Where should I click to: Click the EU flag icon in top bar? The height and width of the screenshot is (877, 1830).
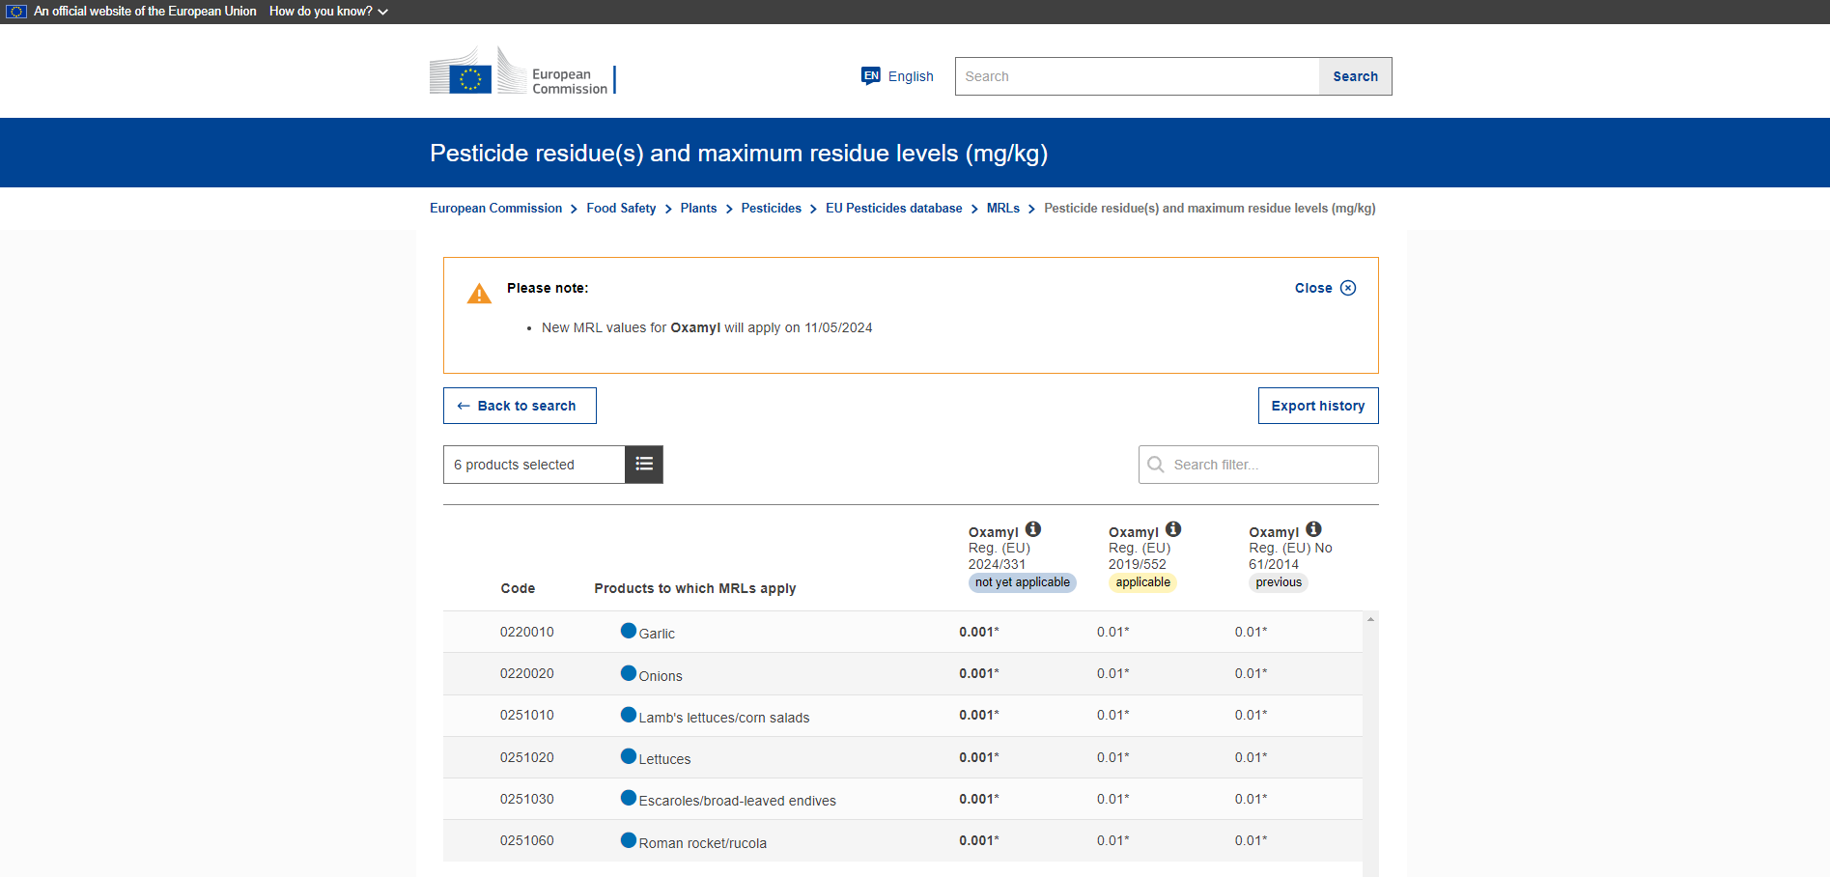16,12
